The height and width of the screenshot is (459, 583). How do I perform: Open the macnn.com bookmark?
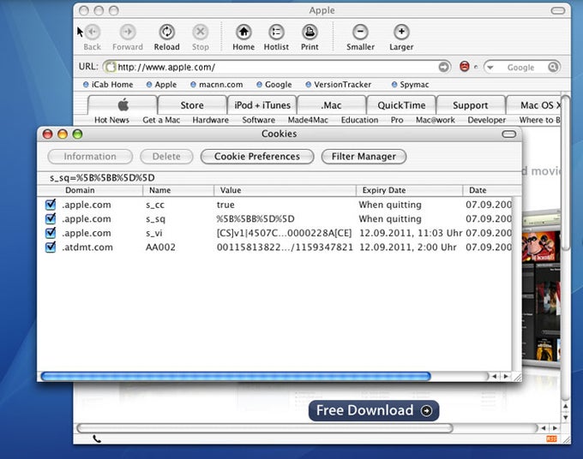tap(217, 85)
